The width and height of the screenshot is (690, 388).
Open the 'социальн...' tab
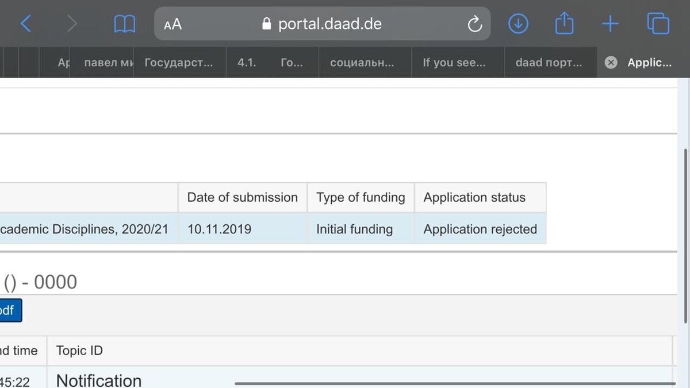pyautogui.click(x=362, y=63)
